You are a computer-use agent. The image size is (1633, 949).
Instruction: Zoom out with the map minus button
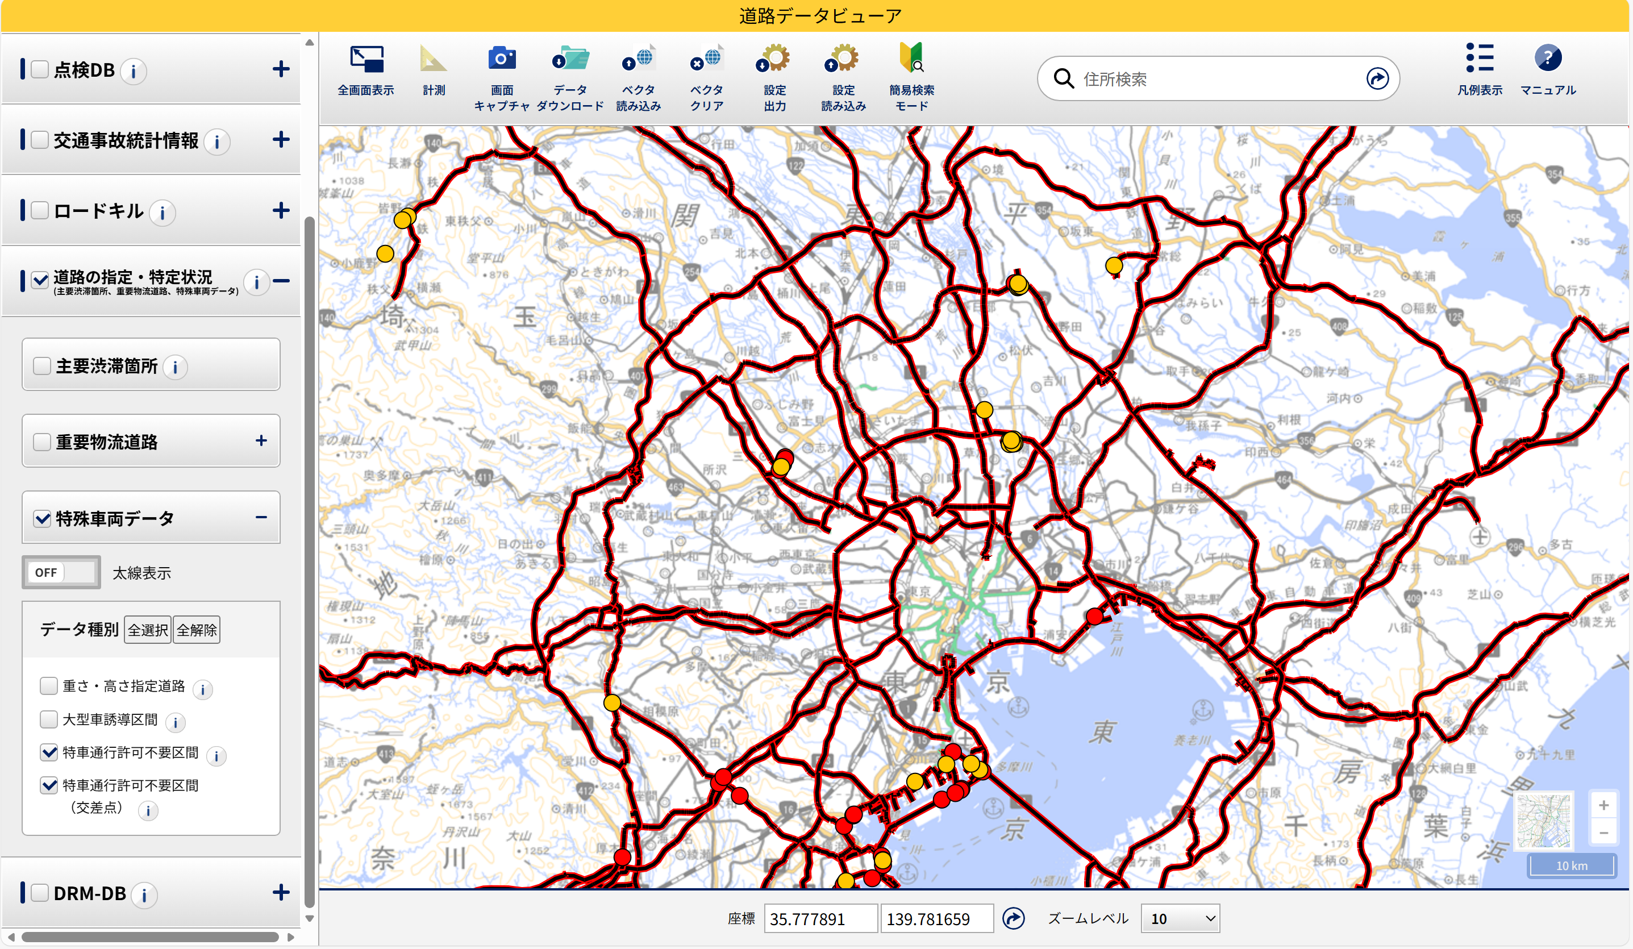point(1604,833)
